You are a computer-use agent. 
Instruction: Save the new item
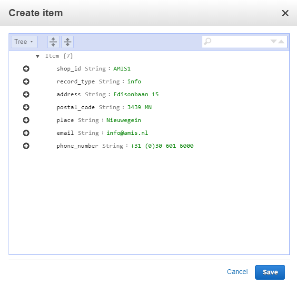tap(270, 272)
